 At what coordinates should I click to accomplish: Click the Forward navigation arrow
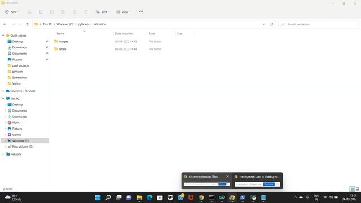coord(14,24)
